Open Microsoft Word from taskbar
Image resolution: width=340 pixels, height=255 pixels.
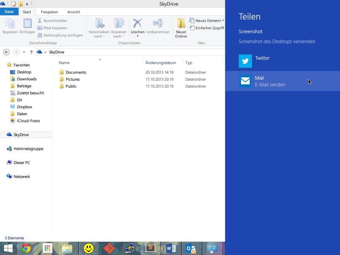(x=171, y=248)
